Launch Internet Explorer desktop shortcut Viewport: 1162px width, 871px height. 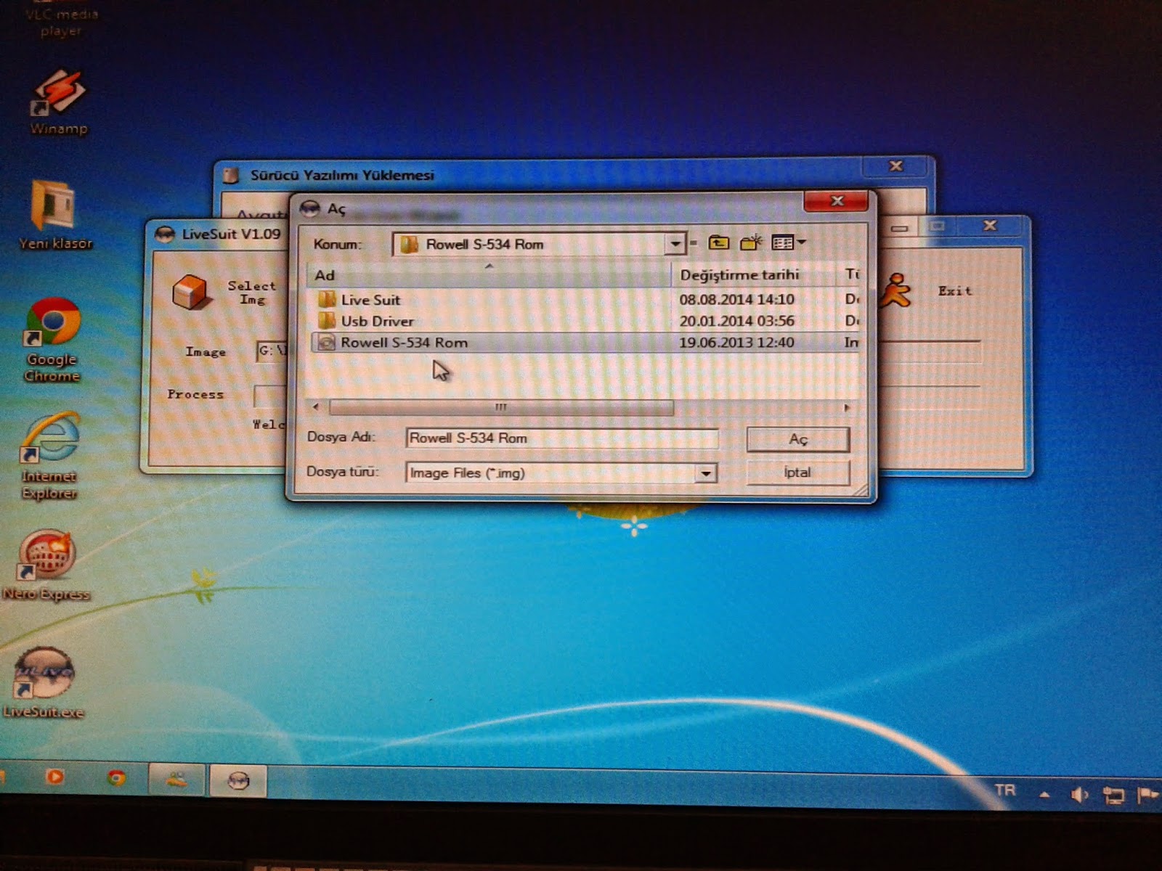click(x=49, y=457)
